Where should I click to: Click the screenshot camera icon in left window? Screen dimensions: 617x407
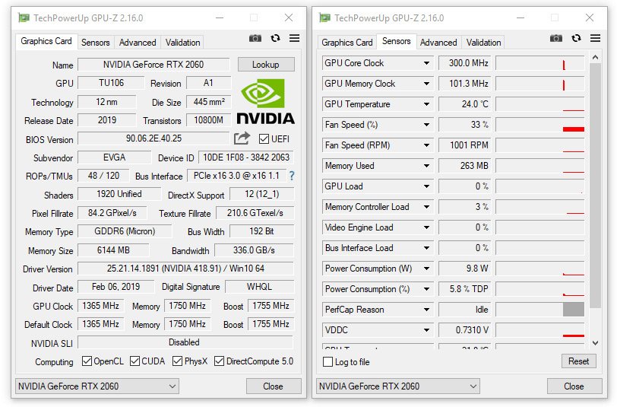pos(255,38)
